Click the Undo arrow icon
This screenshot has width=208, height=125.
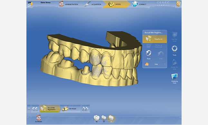(x=161, y=54)
